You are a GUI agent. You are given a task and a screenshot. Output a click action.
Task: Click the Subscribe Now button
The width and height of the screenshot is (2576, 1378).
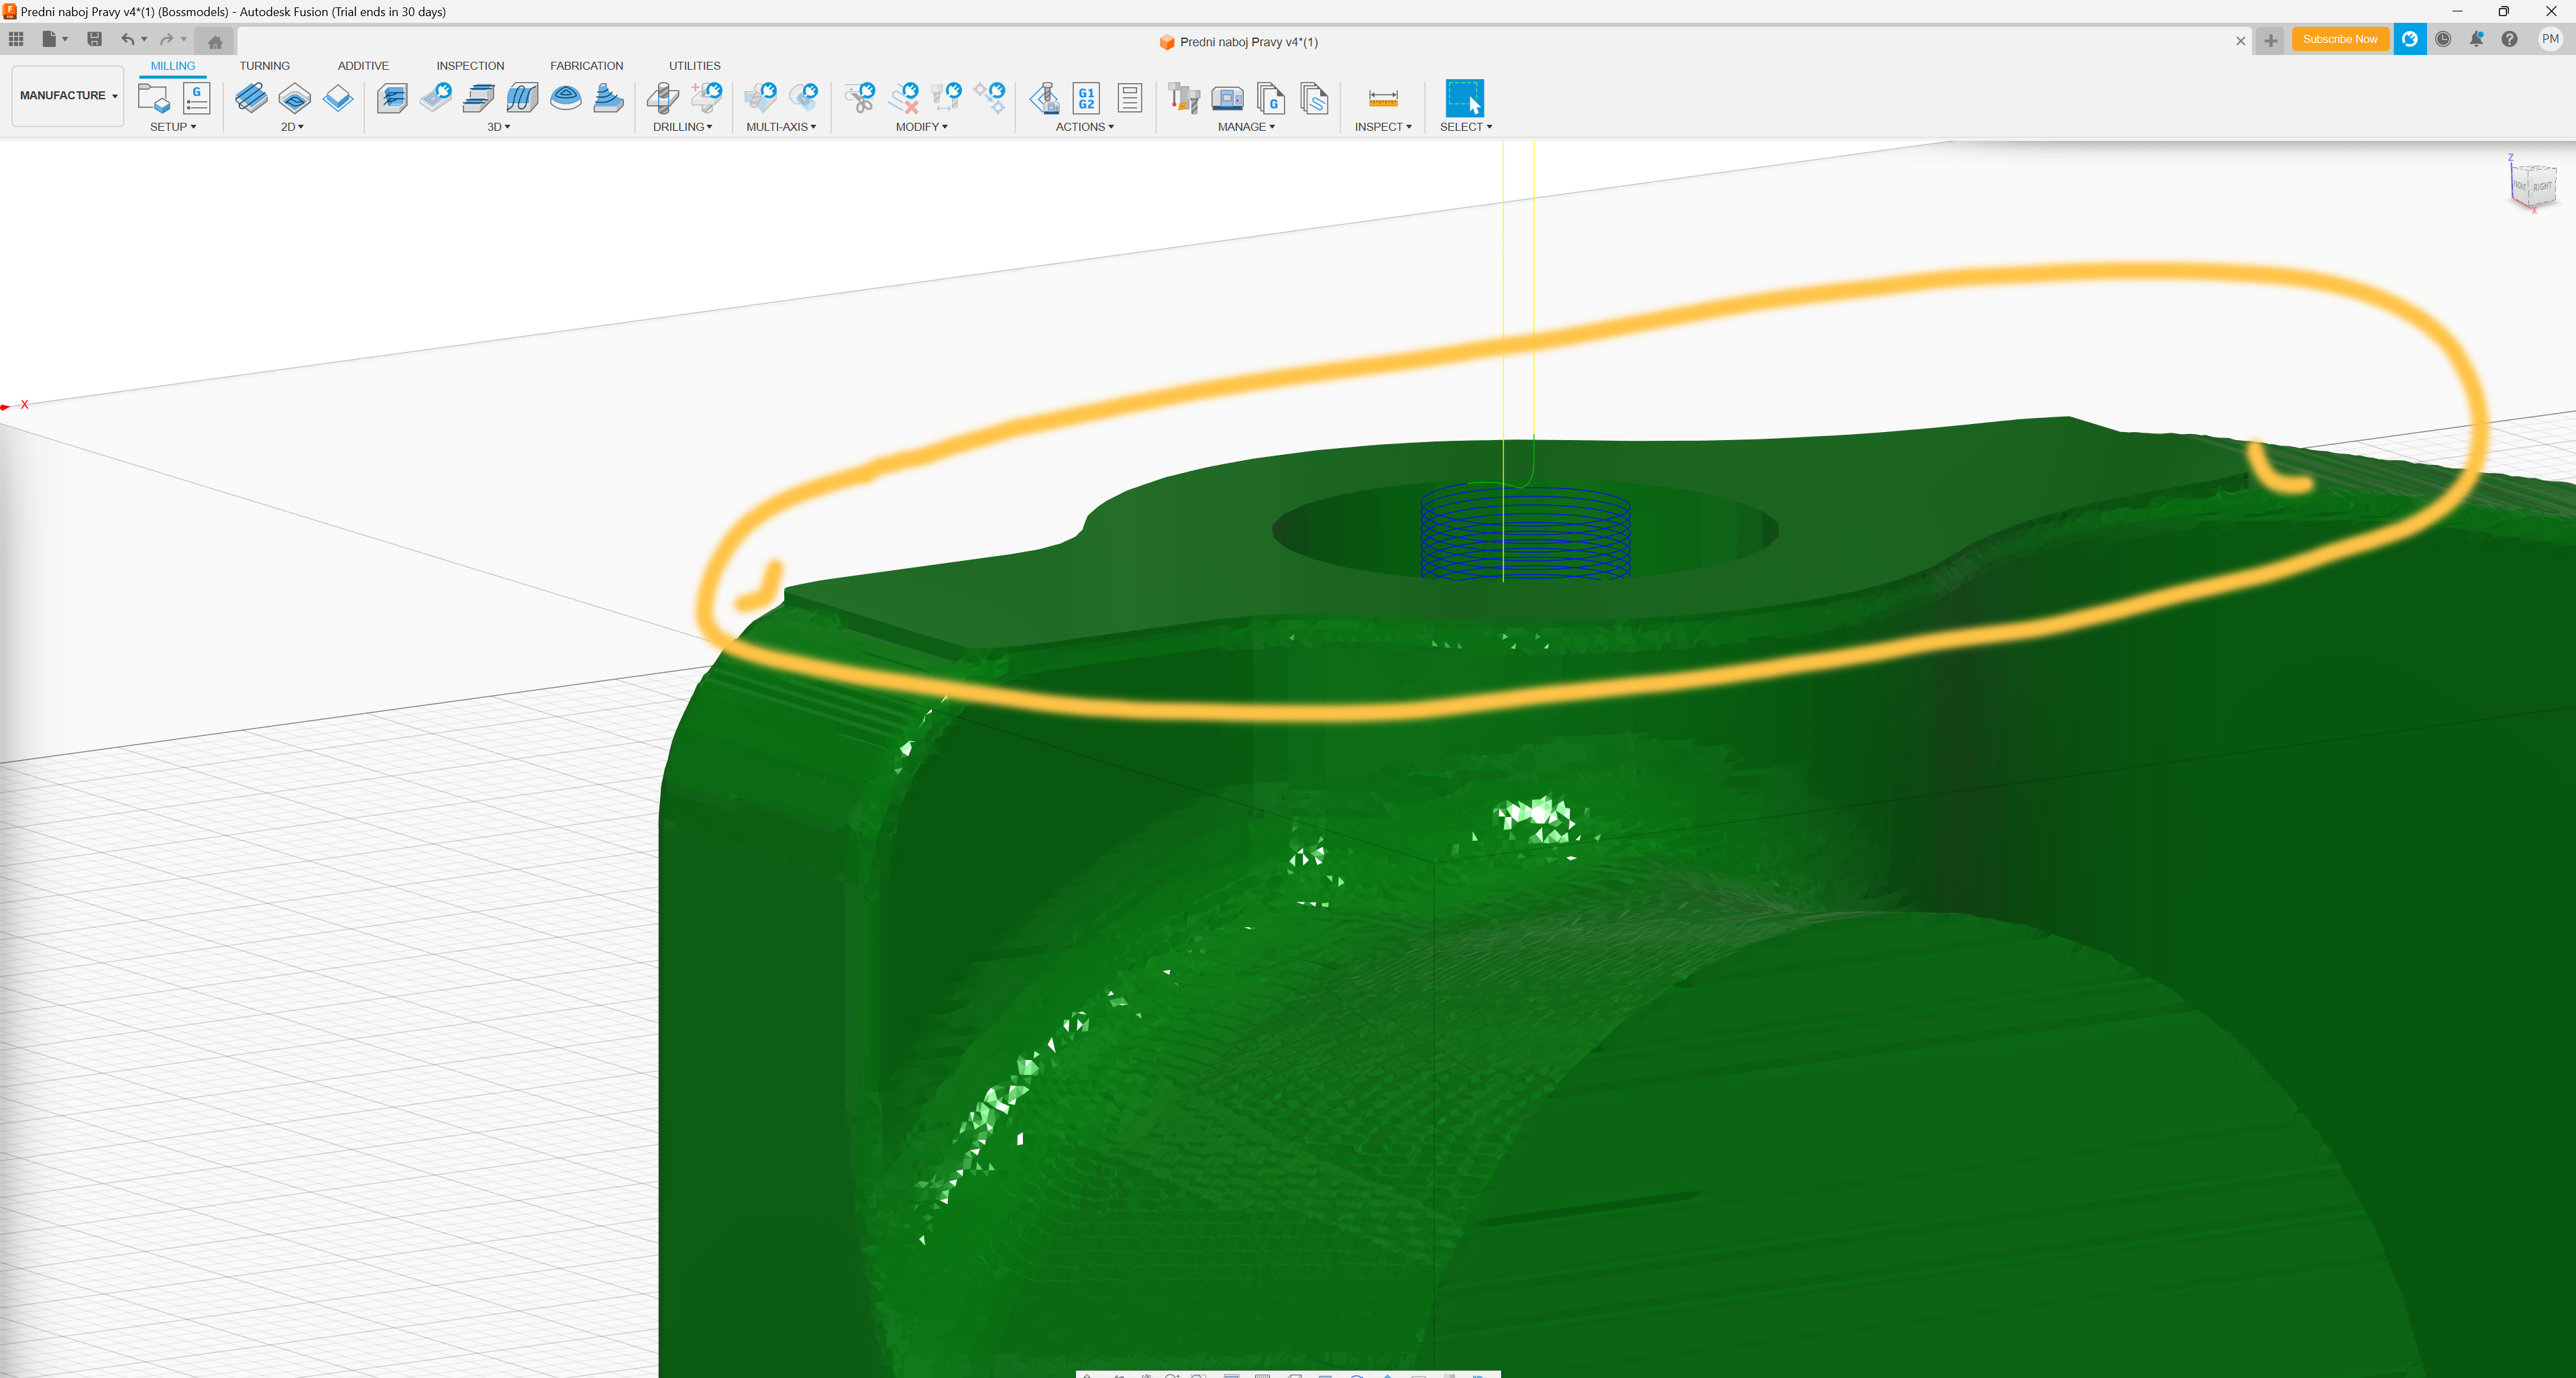point(2339,39)
